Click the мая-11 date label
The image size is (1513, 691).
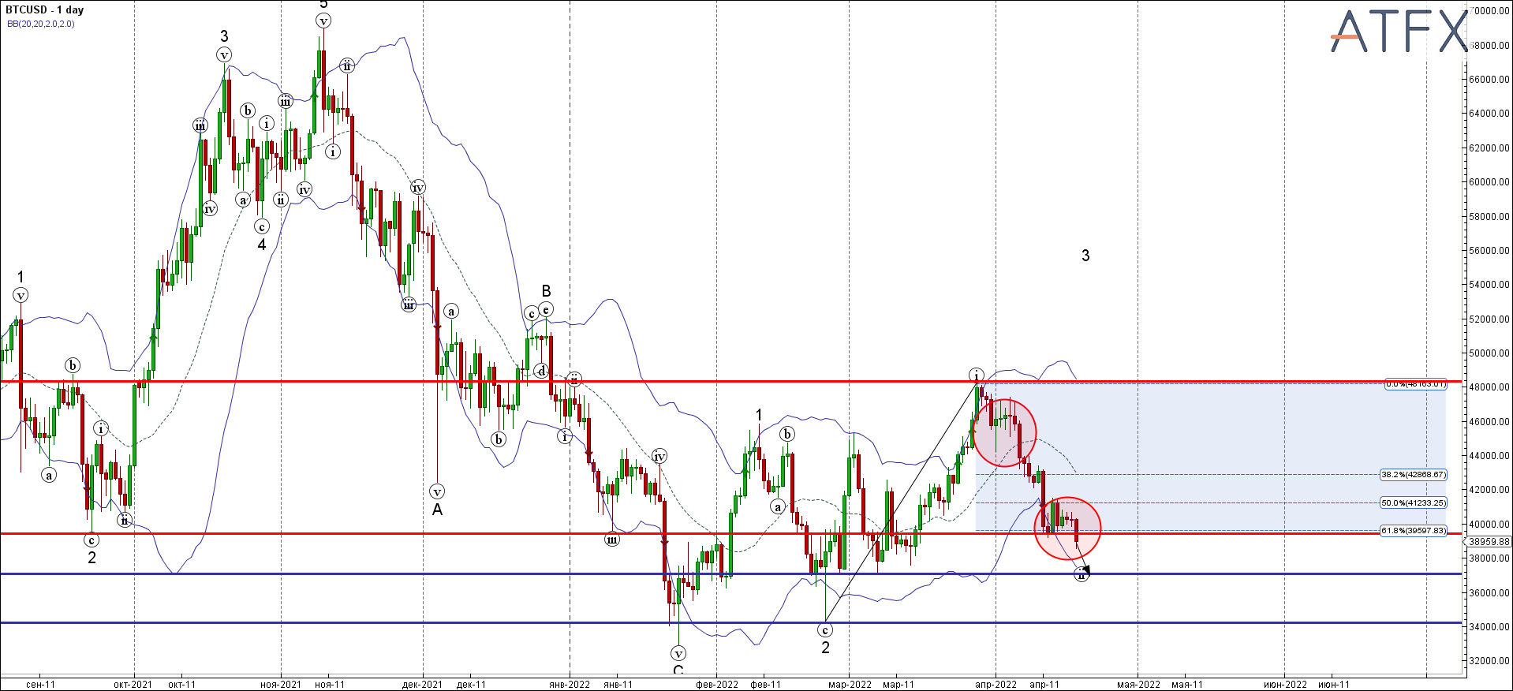pos(1187,684)
